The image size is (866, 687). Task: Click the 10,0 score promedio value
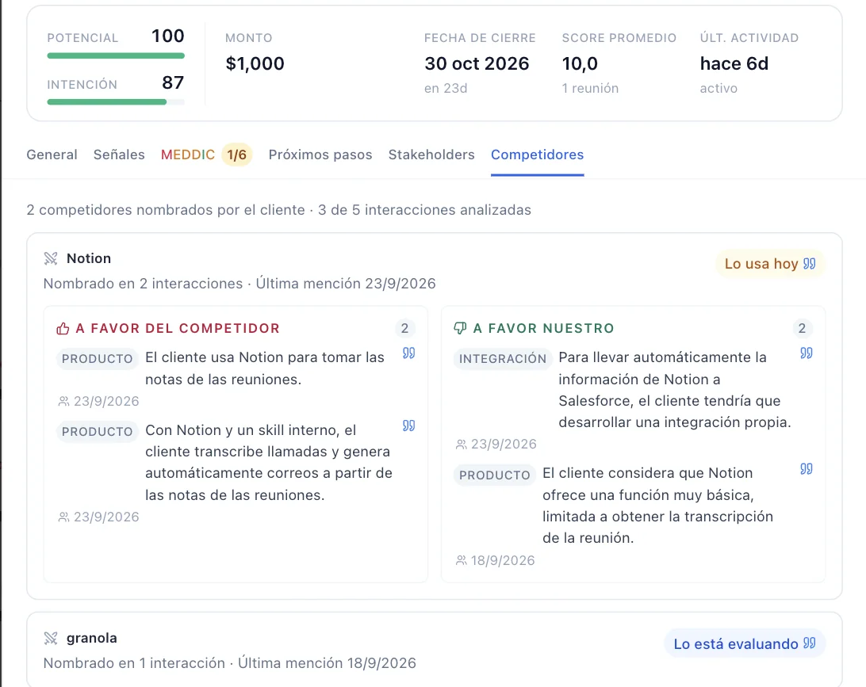point(580,64)
